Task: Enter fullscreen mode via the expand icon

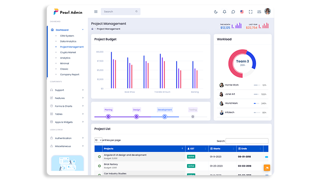Action: pos(251,12)
